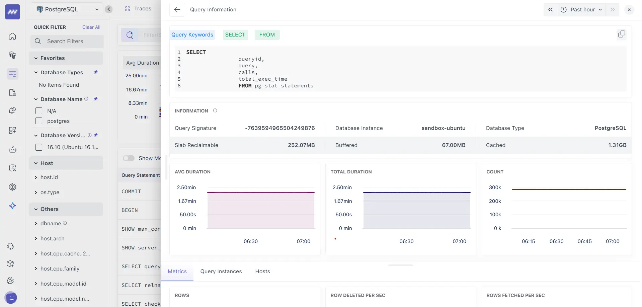Open the Home panel in the sidebar
This screenshot has width=642, height=307.
12,36
